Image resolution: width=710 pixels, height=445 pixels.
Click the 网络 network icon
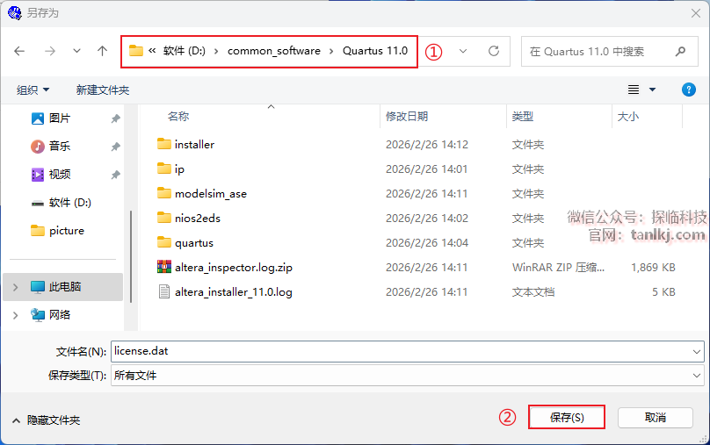[x=38, y=315]
